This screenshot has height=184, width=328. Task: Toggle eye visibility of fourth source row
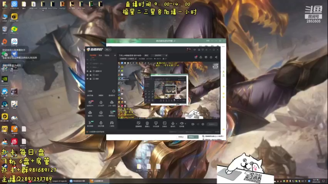[87, 71]
